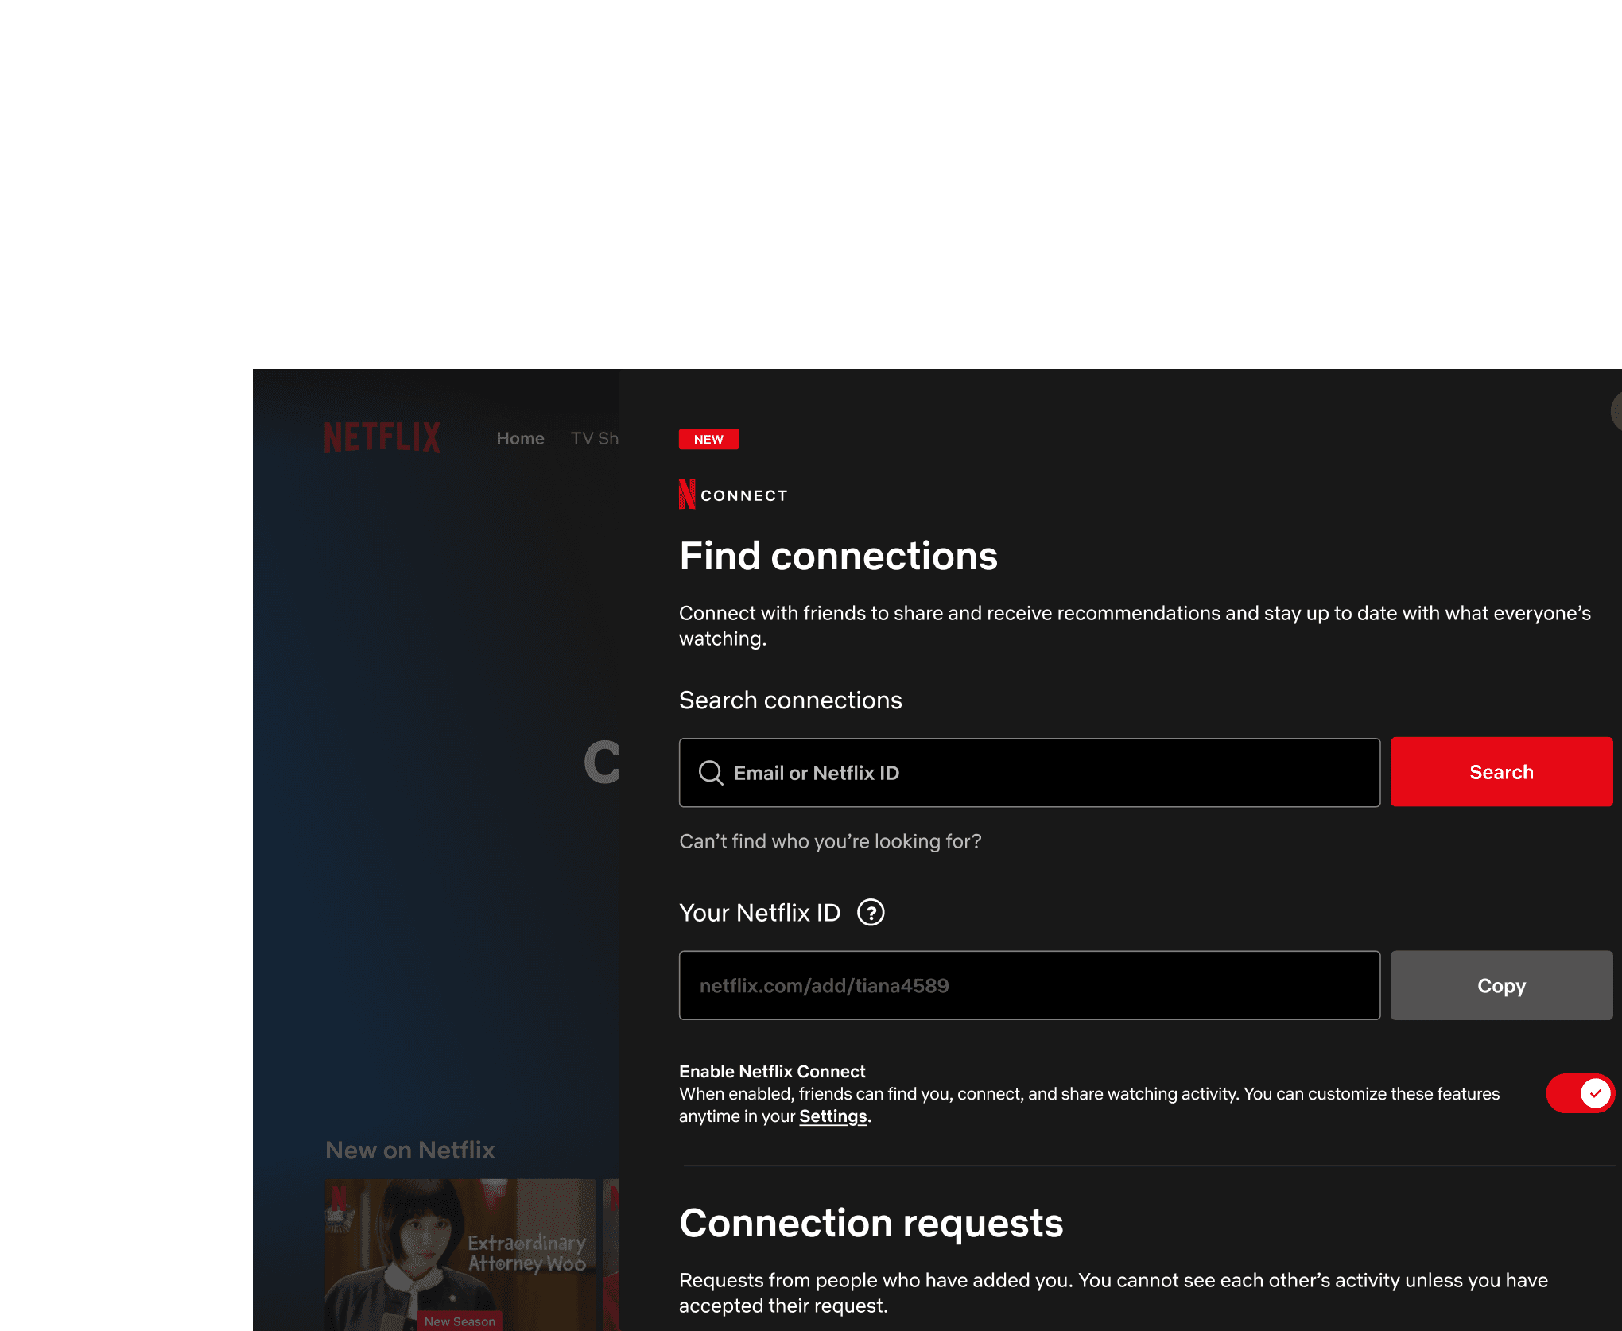This screenshot has width=1622, height=1331.
Task: Click the N Connect logo
Action: (732, 495)
